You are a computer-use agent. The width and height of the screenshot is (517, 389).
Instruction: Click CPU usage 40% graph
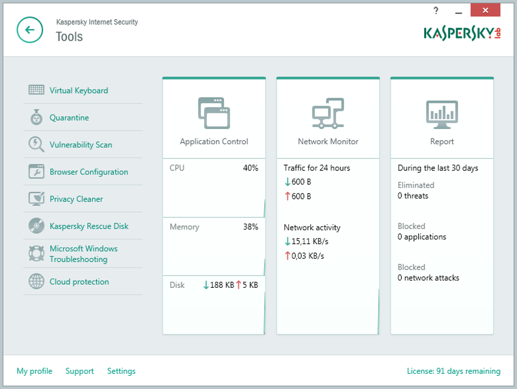click(214, 188)
